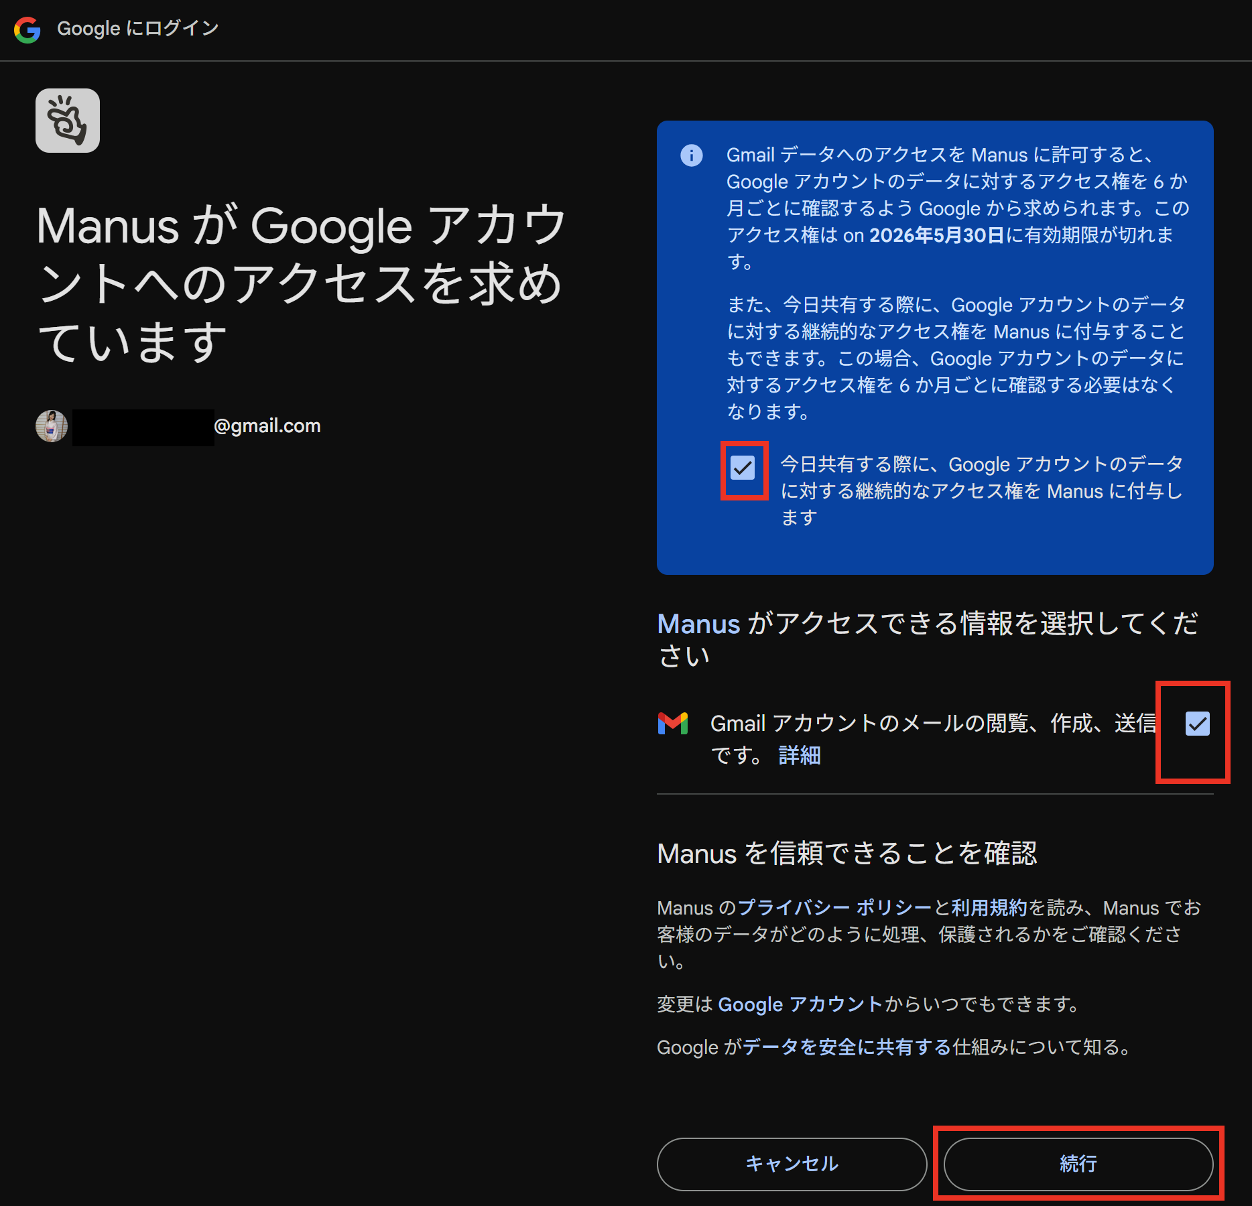Click the Gmail envelope icon
Image resolution: width=1252 pixels, height=1206 pixels.
[673, 724]
